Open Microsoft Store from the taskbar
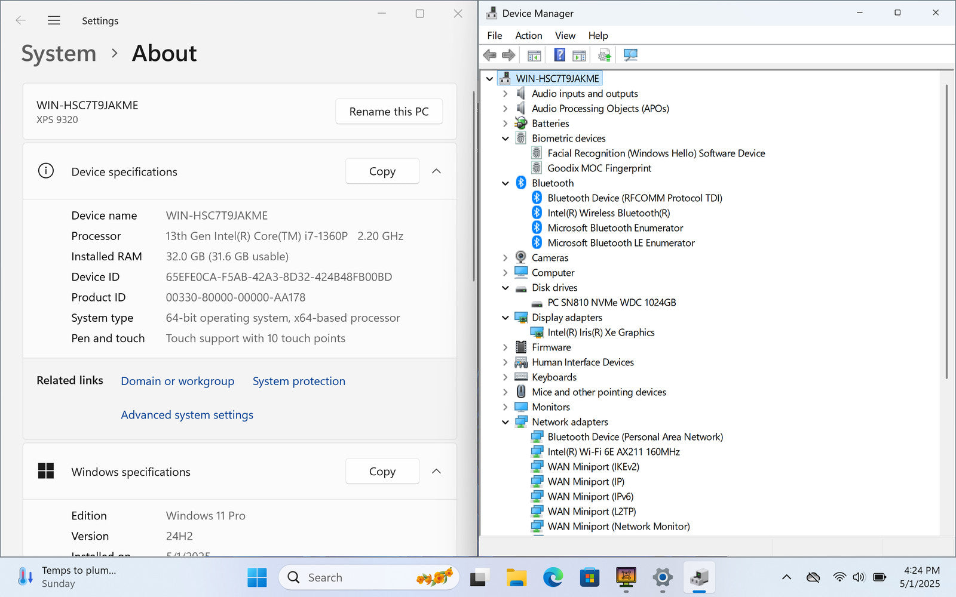Image resolution: width=956 pixels, height=597 pixels. point(589,577)
